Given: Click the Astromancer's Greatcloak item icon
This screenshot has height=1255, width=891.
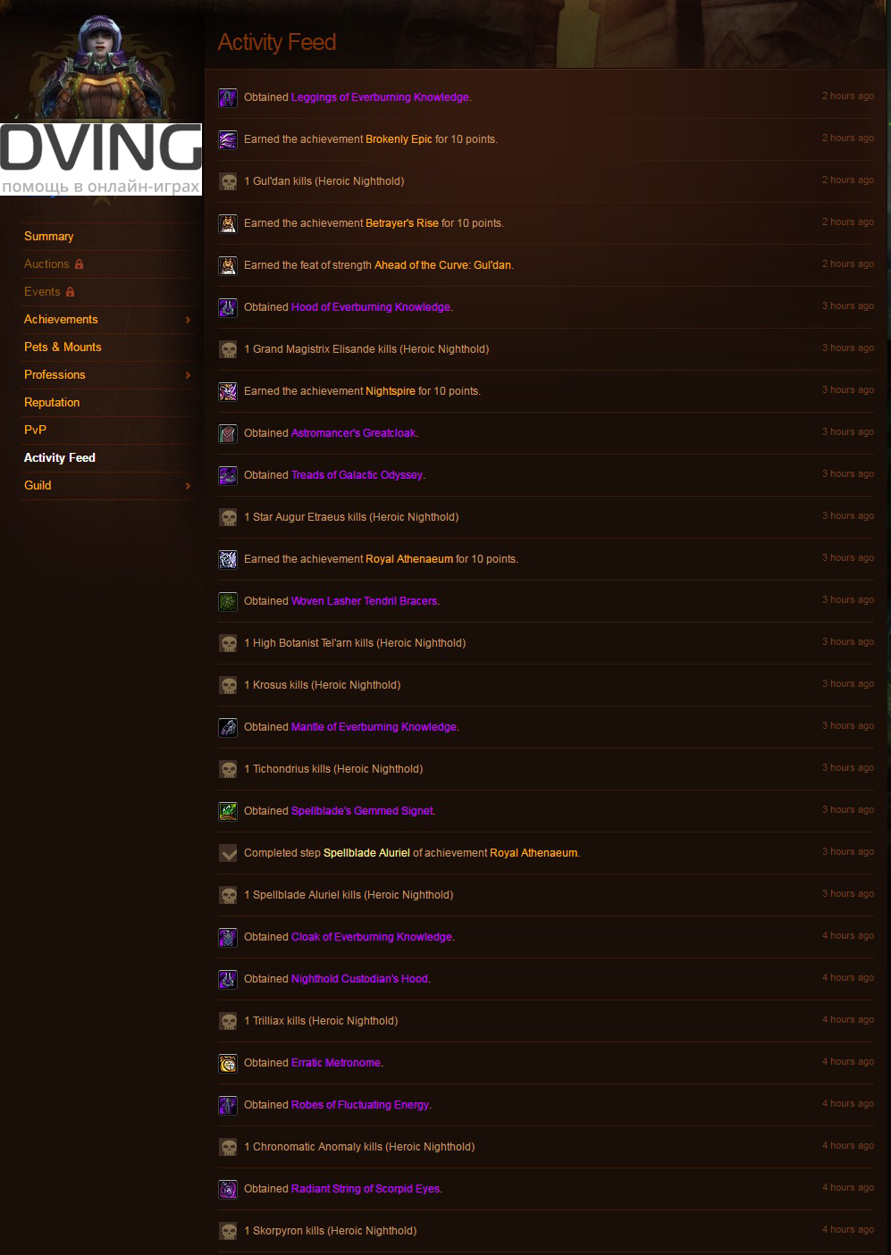Looking at the screenshot, I should 228,433.
